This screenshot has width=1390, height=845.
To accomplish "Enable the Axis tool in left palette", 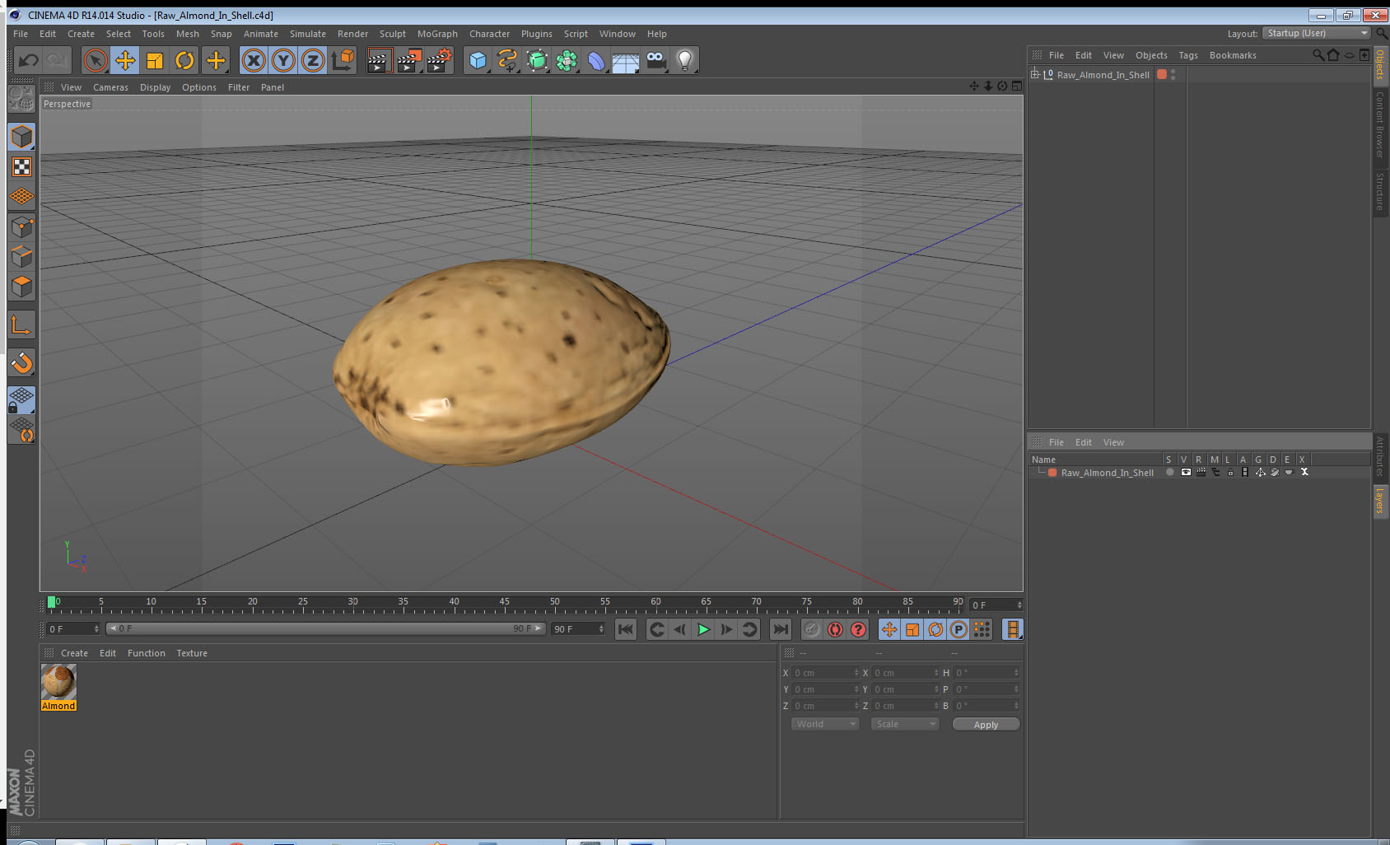I will 21,325.
